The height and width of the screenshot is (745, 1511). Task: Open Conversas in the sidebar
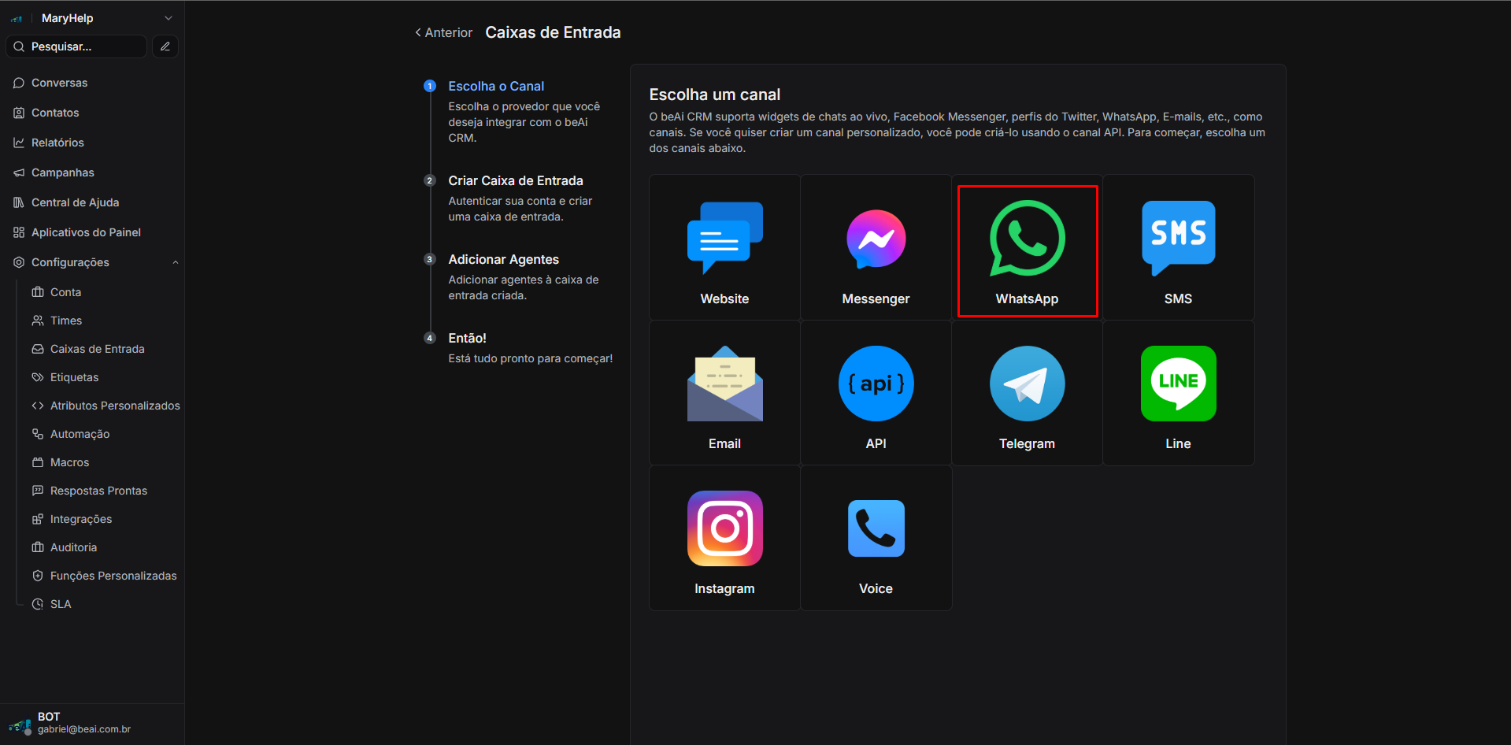(59, 83)
